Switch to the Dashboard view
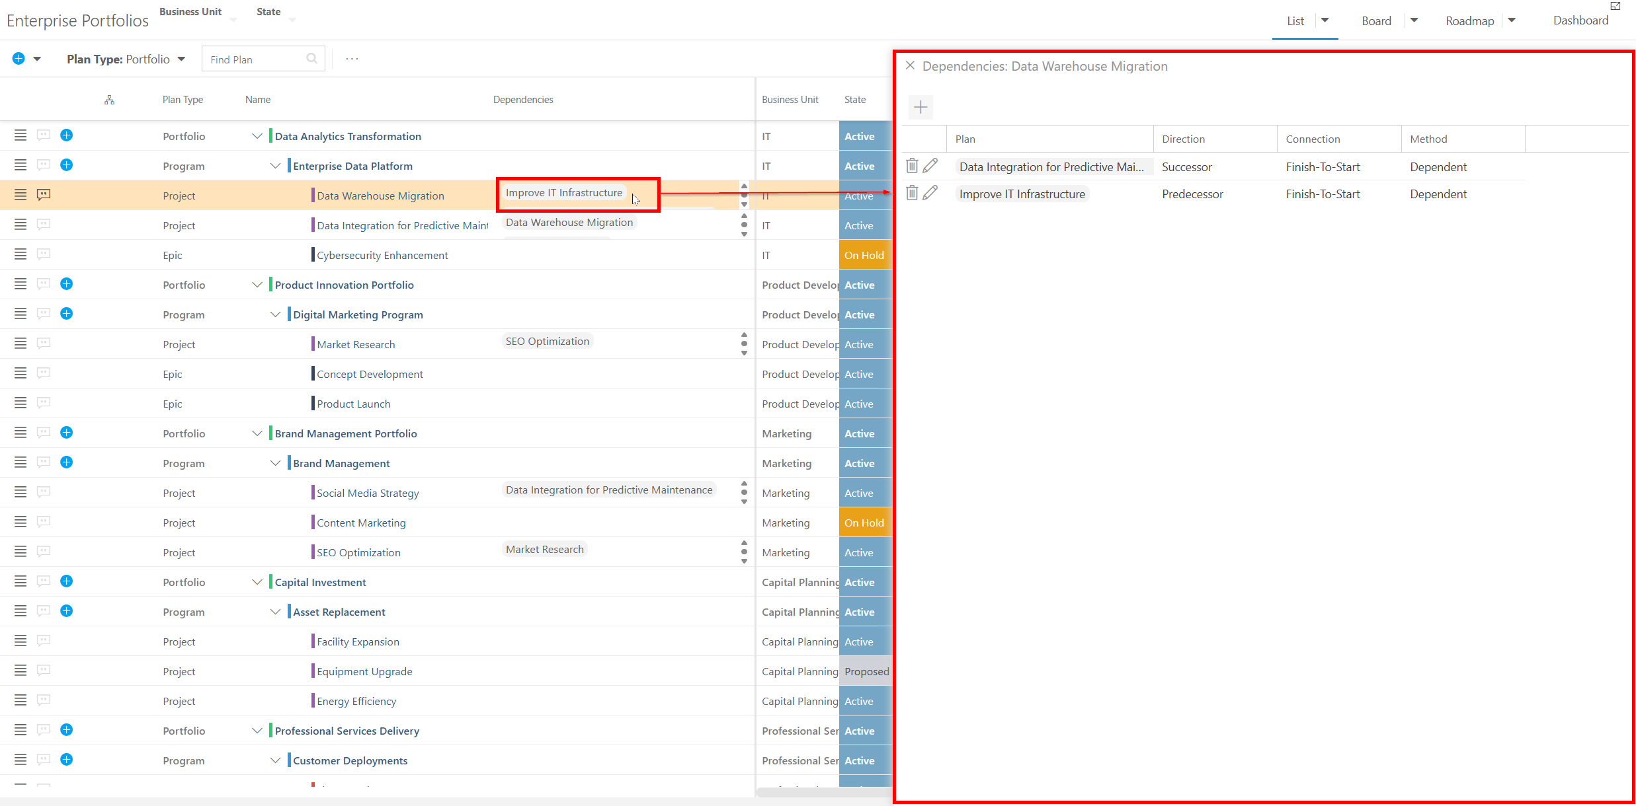1636x806 pixels. [1580, 20]
